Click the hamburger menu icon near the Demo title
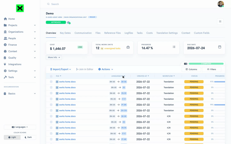The width and height of the screenshot is (231, 144). [x=220, y=21]
